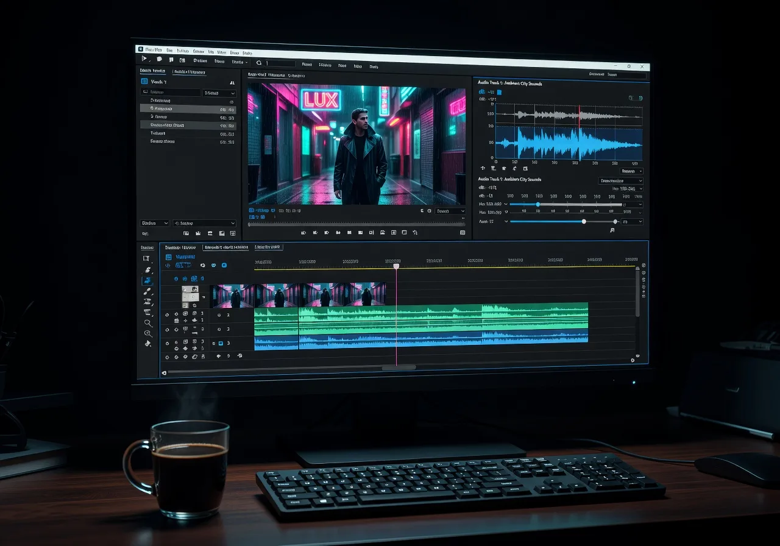Screen dimensions: 780x546
Task: Switch to the second tab in the project panel
Action: coord(189,72)
